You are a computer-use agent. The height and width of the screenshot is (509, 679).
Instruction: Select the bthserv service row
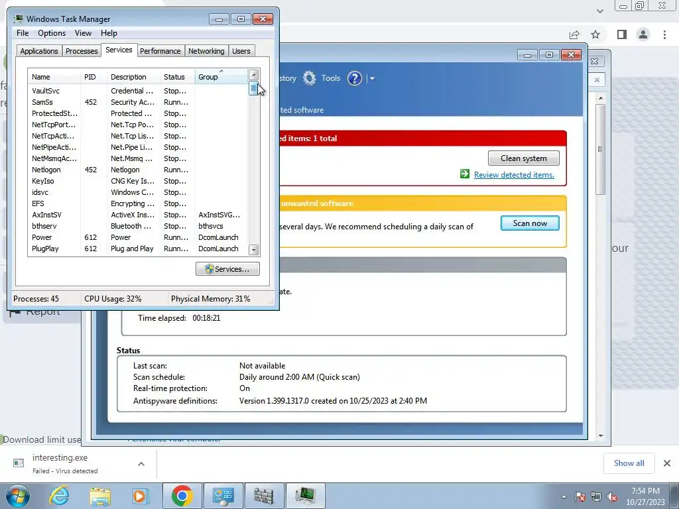click(138, 226)
